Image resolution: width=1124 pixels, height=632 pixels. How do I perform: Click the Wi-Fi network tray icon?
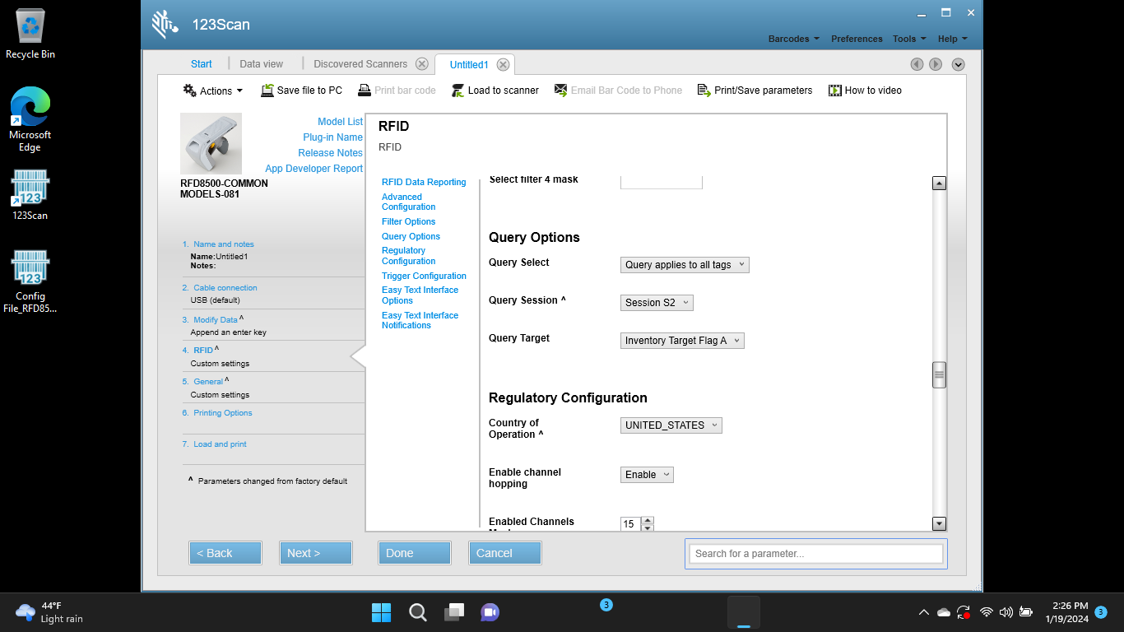(x=986, y=612)
